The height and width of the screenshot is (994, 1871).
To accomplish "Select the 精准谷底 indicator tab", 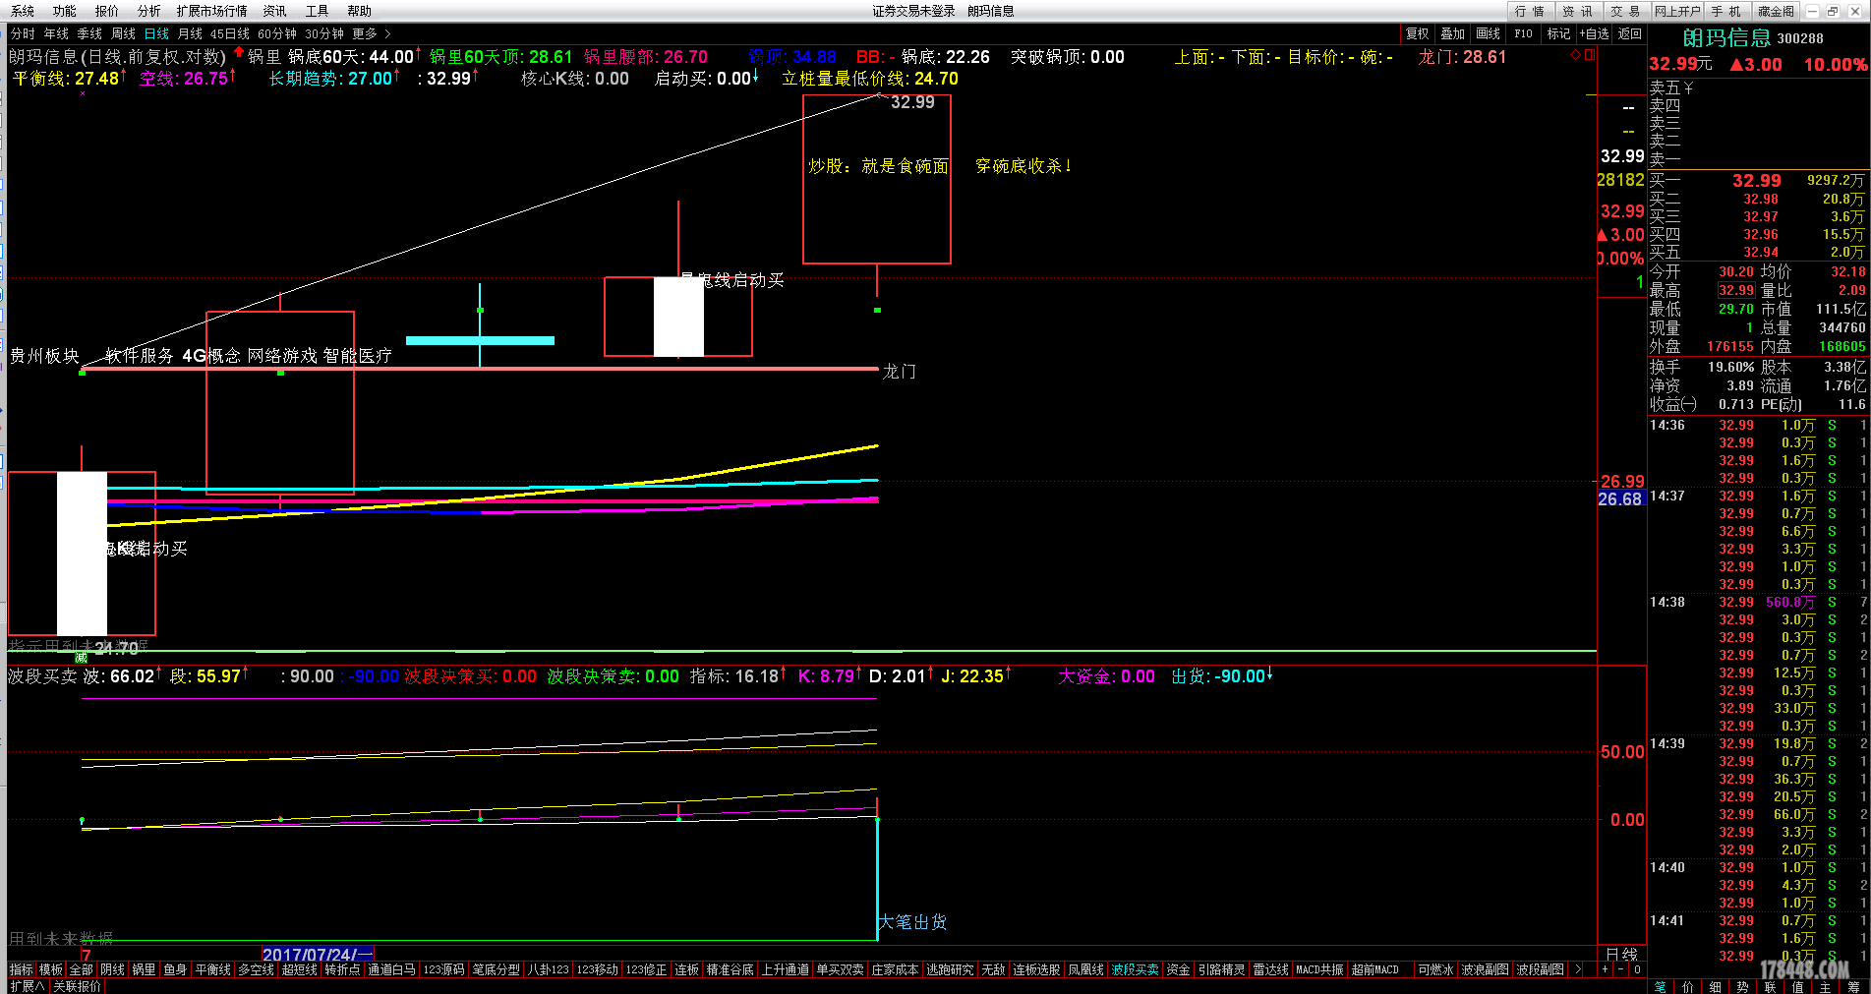I will coord(731,969).
